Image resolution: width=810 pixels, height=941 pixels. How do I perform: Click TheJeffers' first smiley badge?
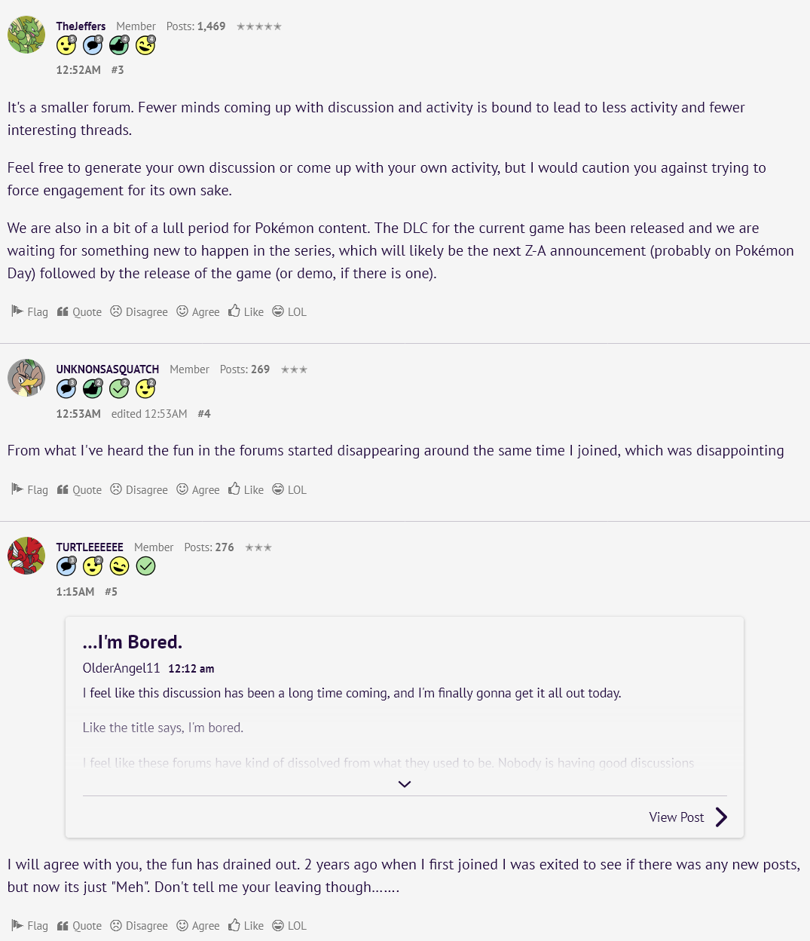tap(66, 45)
